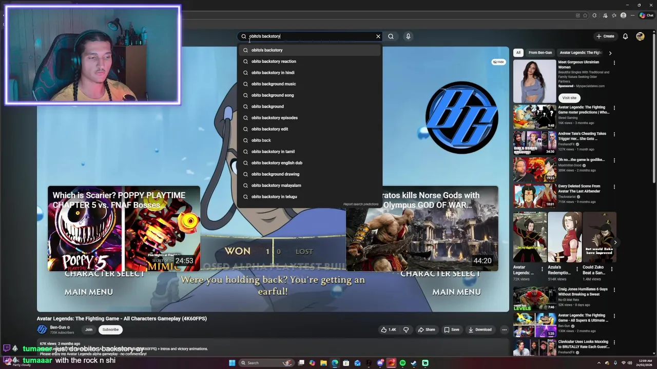Open the Windows Start menu
This screenshot has height=369, width=657.
click(232, 363)
